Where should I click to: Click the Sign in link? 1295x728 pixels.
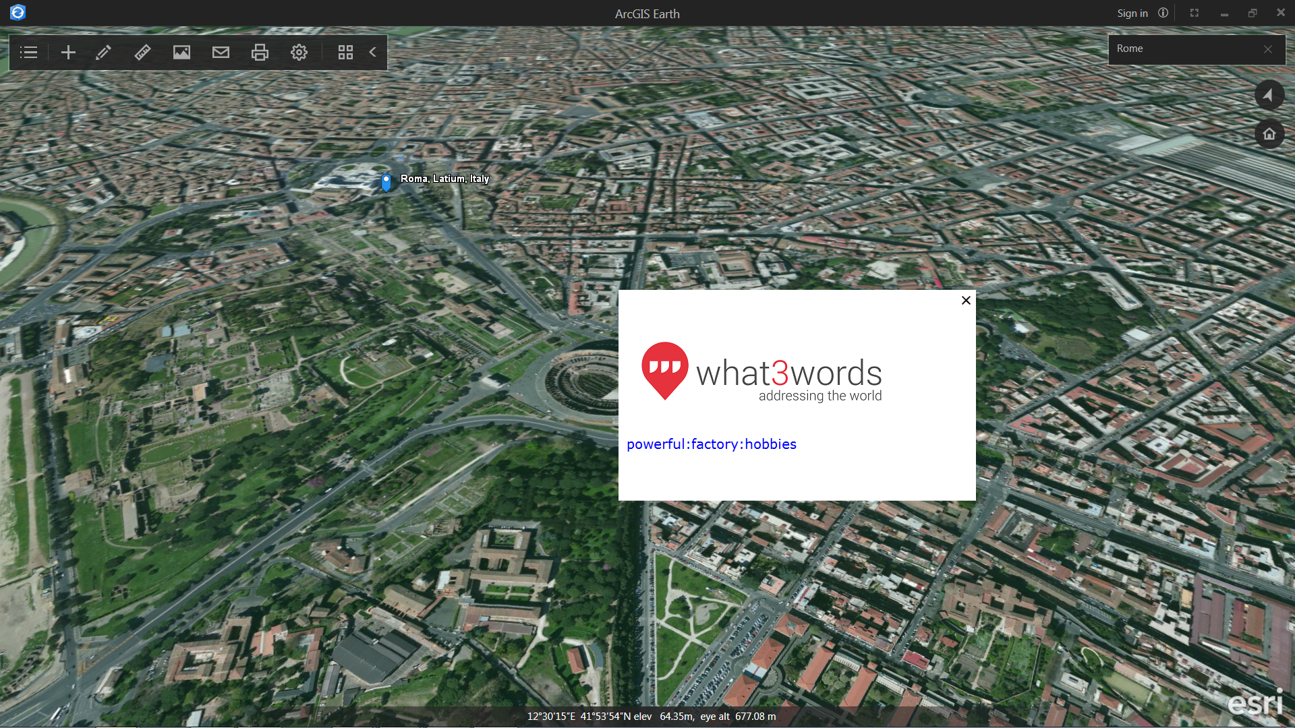coord(1132,13)
